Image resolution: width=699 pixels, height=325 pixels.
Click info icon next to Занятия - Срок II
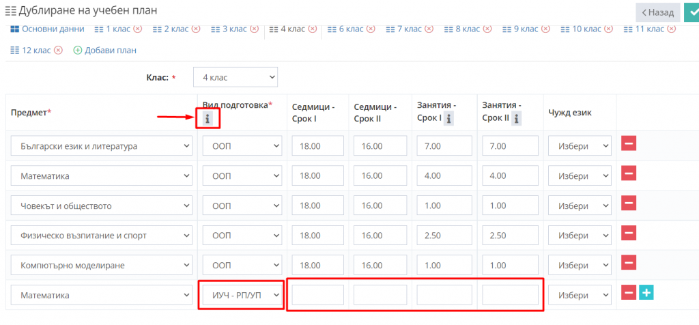click(x=517, y=119)
